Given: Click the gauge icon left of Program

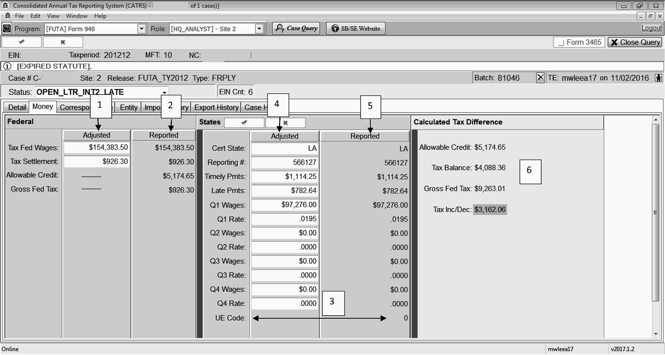Looking at the screenshot, I should point(7,29).
